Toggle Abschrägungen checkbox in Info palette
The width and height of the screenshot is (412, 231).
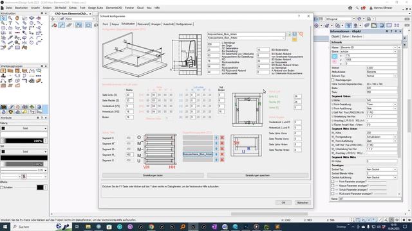pos(333,80)
